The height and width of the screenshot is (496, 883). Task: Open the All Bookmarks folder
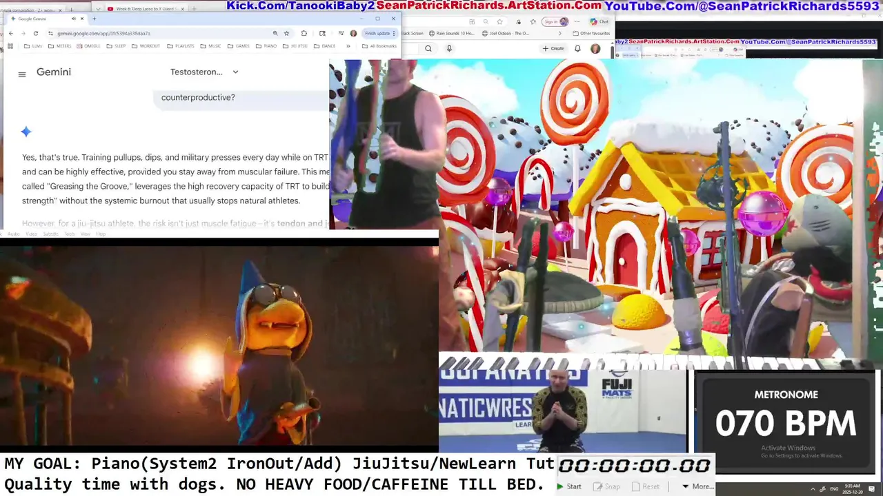379,46
